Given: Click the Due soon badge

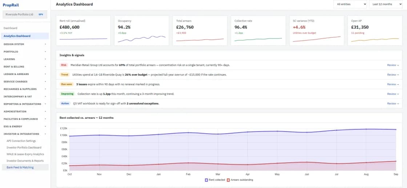Looking at the screenshot, I should [x=67, y=84].
